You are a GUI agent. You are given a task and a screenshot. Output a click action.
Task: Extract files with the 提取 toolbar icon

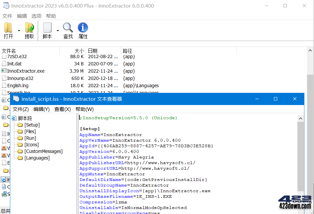pos(29,28)
